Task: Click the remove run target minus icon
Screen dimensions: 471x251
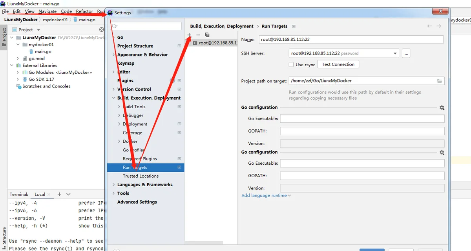Action: click(x=198, y=35)
